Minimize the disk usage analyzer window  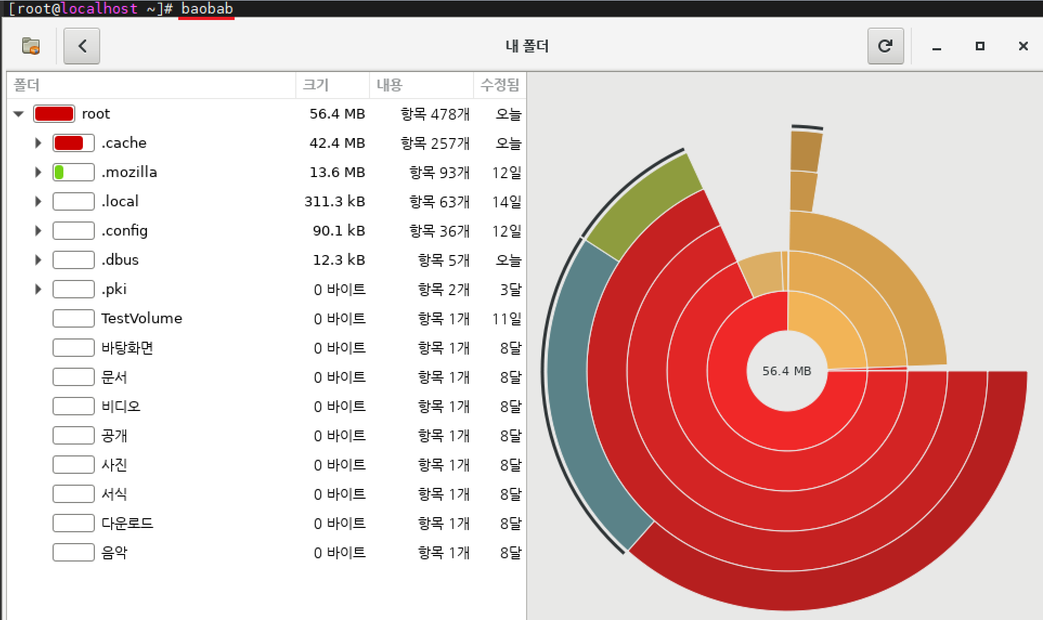click(936, 47)
